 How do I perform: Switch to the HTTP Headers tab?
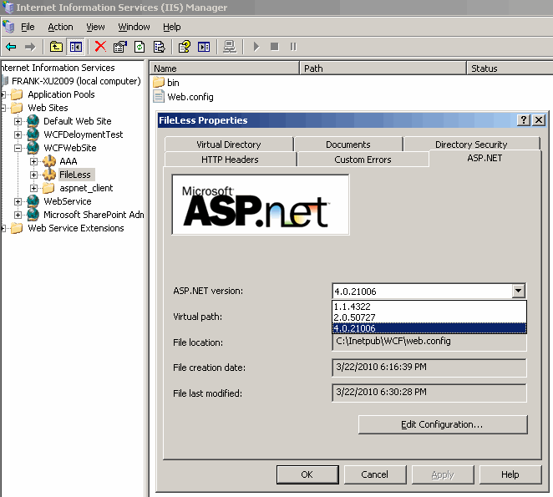click(x=230, y=160)
